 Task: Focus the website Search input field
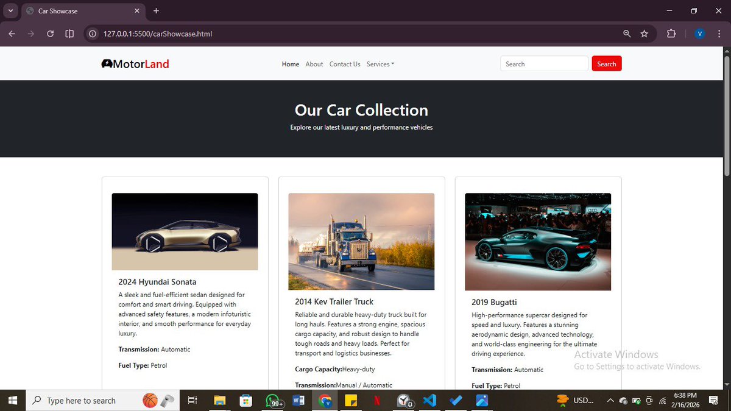tap(544, 64)
